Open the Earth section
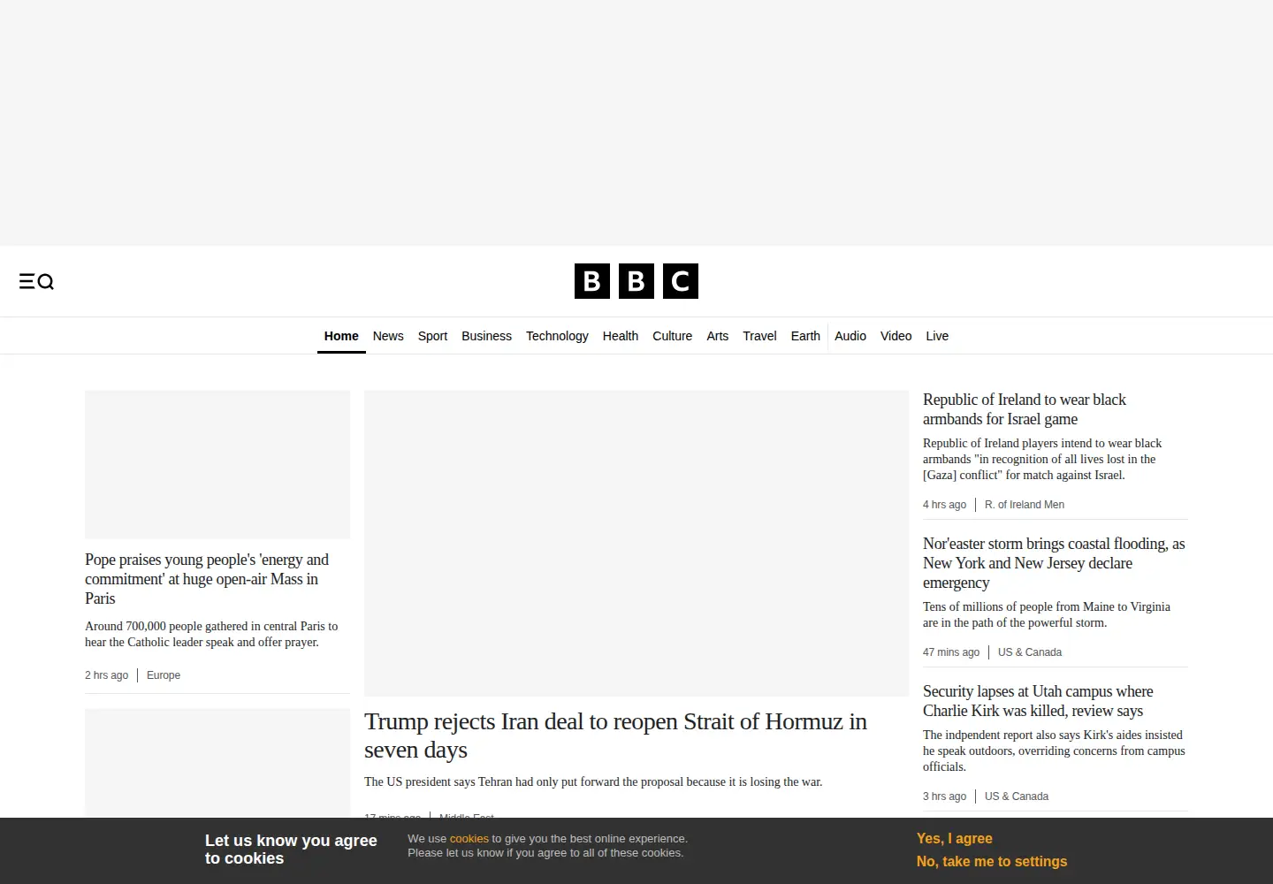Image resolution: width=1273 pixels, height=884 pixels. (x=805, y=336)
